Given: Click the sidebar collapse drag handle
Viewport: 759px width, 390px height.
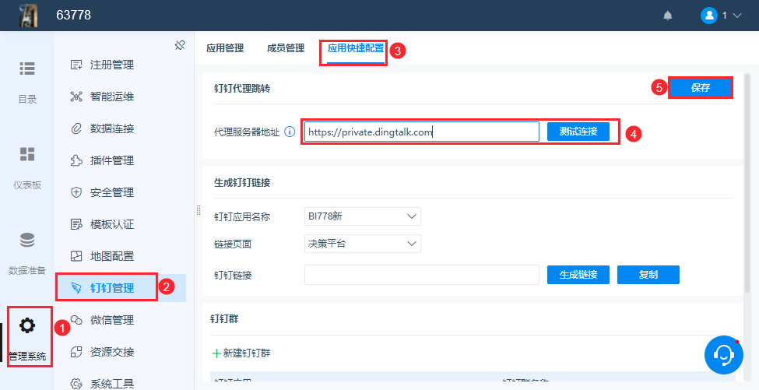Looking at the screenshot, I should click(199, 210).
